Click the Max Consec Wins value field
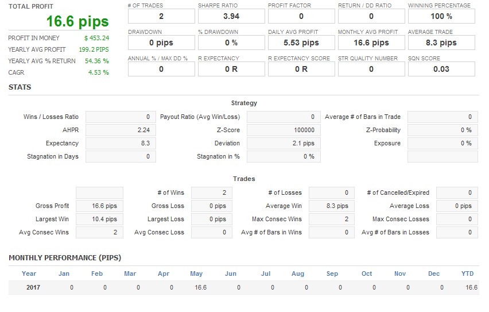489x312 pixels. pos(329,219)
